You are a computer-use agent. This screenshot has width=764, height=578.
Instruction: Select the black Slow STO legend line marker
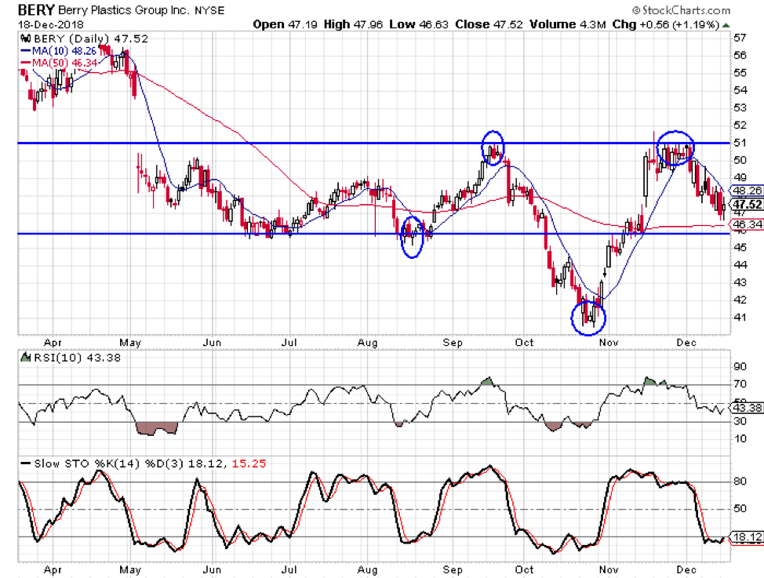pos(25,463)
